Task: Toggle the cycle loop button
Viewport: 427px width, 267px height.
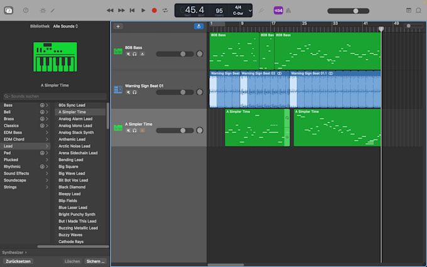Action: pos(165,10)
